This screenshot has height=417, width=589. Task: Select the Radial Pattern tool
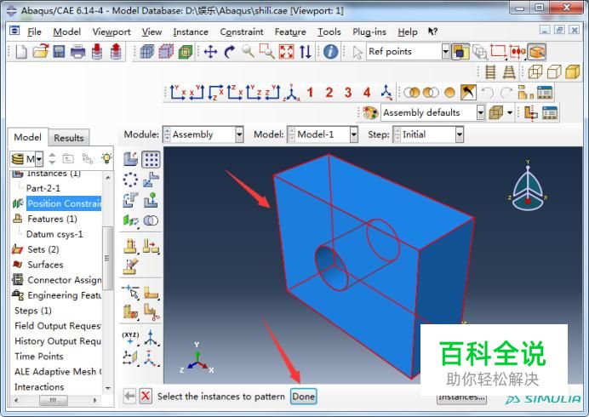[131, 180]
